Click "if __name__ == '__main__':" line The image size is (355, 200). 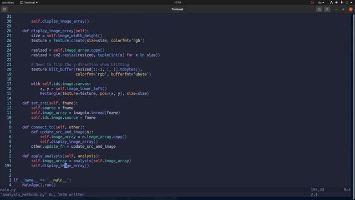[42, 180]
